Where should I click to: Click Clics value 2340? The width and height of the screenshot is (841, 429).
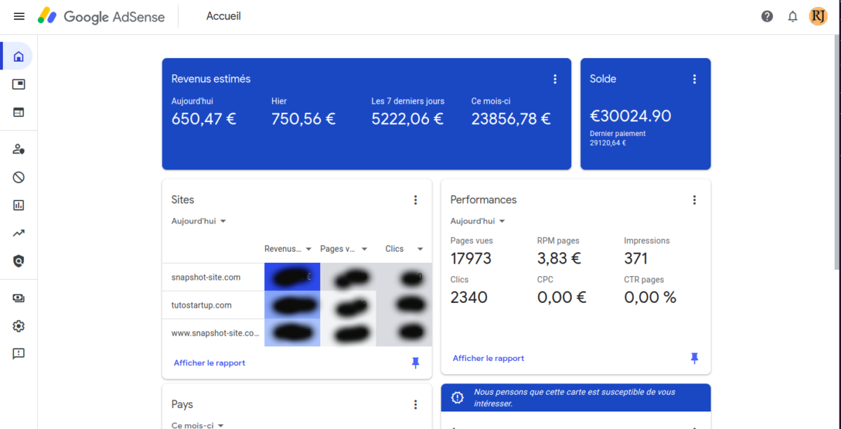coord(469,297)
